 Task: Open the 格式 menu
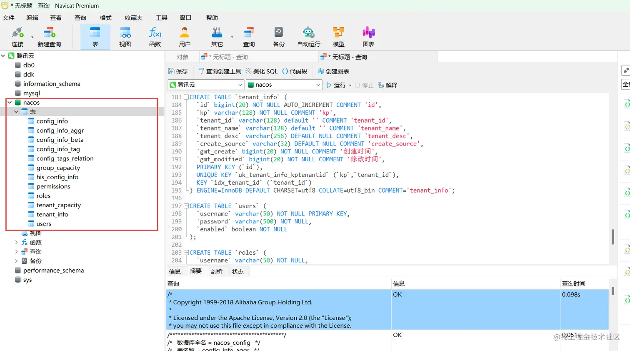click(105, 18)
